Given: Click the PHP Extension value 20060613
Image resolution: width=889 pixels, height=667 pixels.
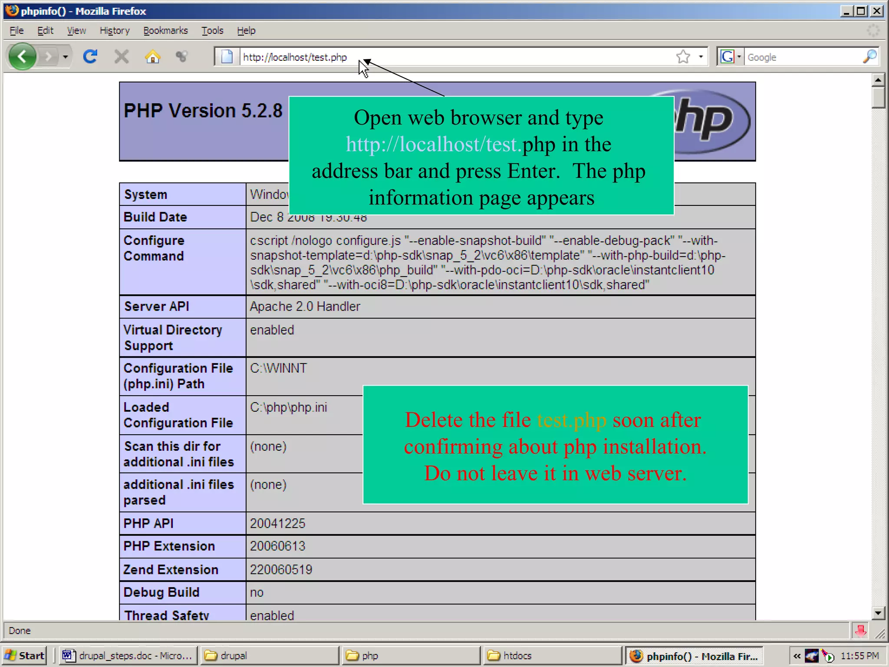Looking at the screenshot, I should click(277, 546).
